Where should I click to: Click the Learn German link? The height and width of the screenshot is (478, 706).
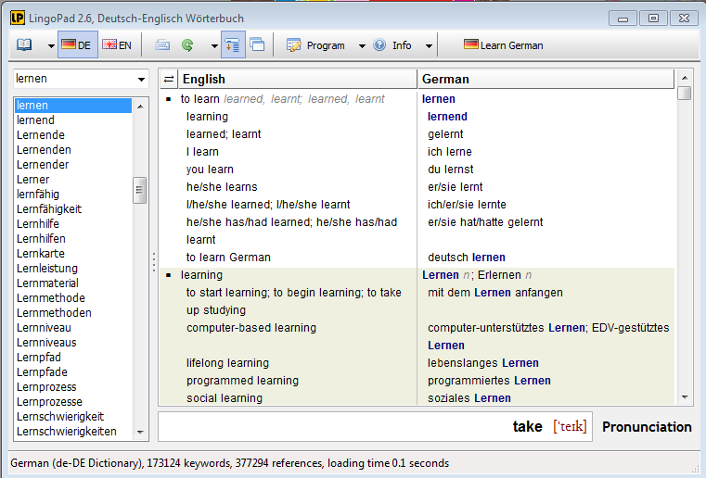(x=504, y=45)
